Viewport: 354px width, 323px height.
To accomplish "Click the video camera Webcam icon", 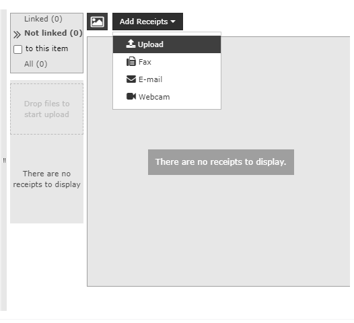I will [131, 96].
